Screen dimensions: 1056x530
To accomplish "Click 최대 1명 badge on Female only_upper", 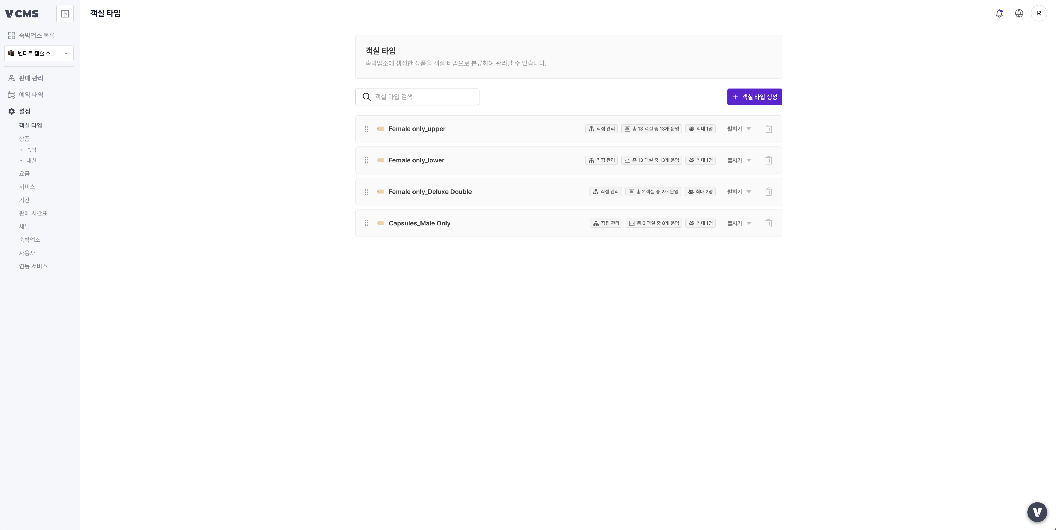I will point(700,129).
